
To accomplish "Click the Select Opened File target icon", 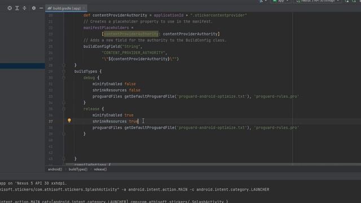I will [x=10, y=8].
